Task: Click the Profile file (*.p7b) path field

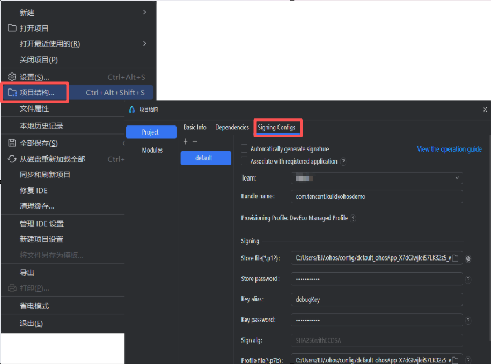Action: (377, 360)
